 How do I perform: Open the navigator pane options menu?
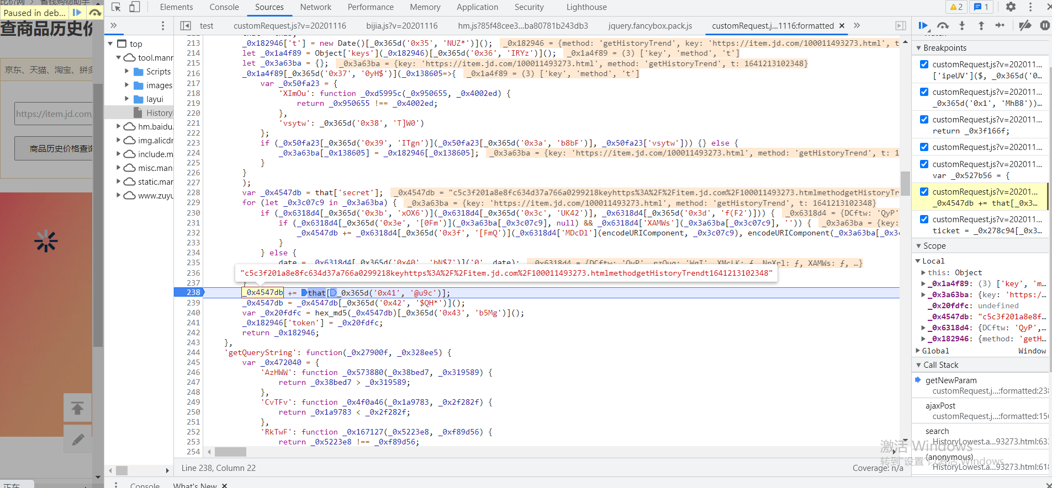(x=162, y=25)
